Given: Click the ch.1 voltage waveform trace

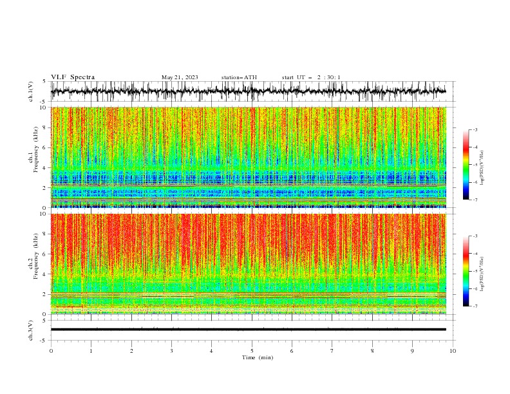Looking at the screenshot, I should [x=248, y=91].
